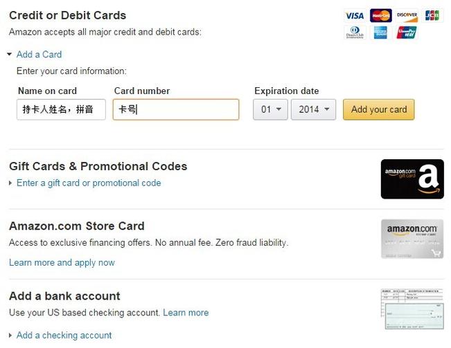Focus the Card number field
The image size is (451, 348).
(176, 109)
